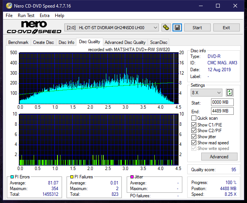Open the Run Test menu
The height and width of the screenshot is (203, 247).
pyautogui.click(x=26, y=16)
